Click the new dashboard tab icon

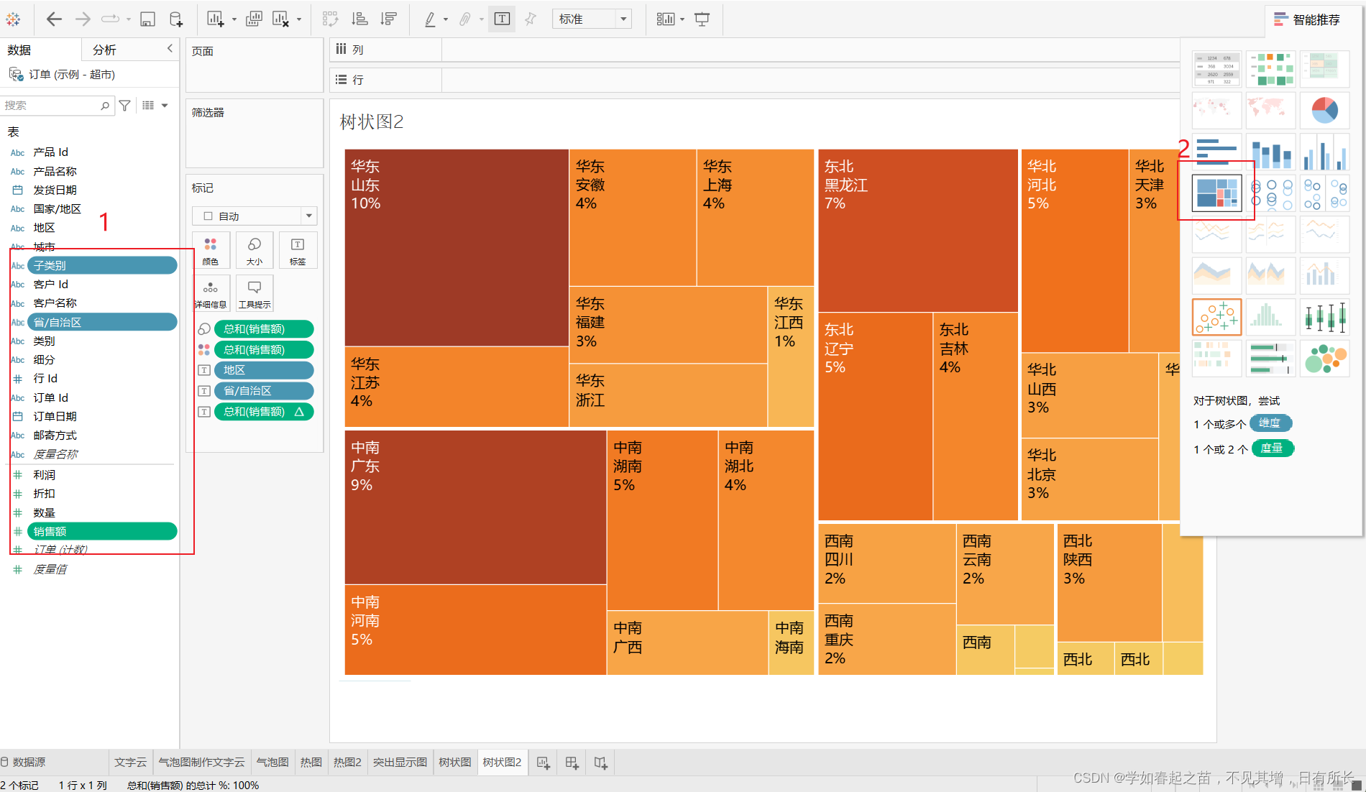click(572, 763)
